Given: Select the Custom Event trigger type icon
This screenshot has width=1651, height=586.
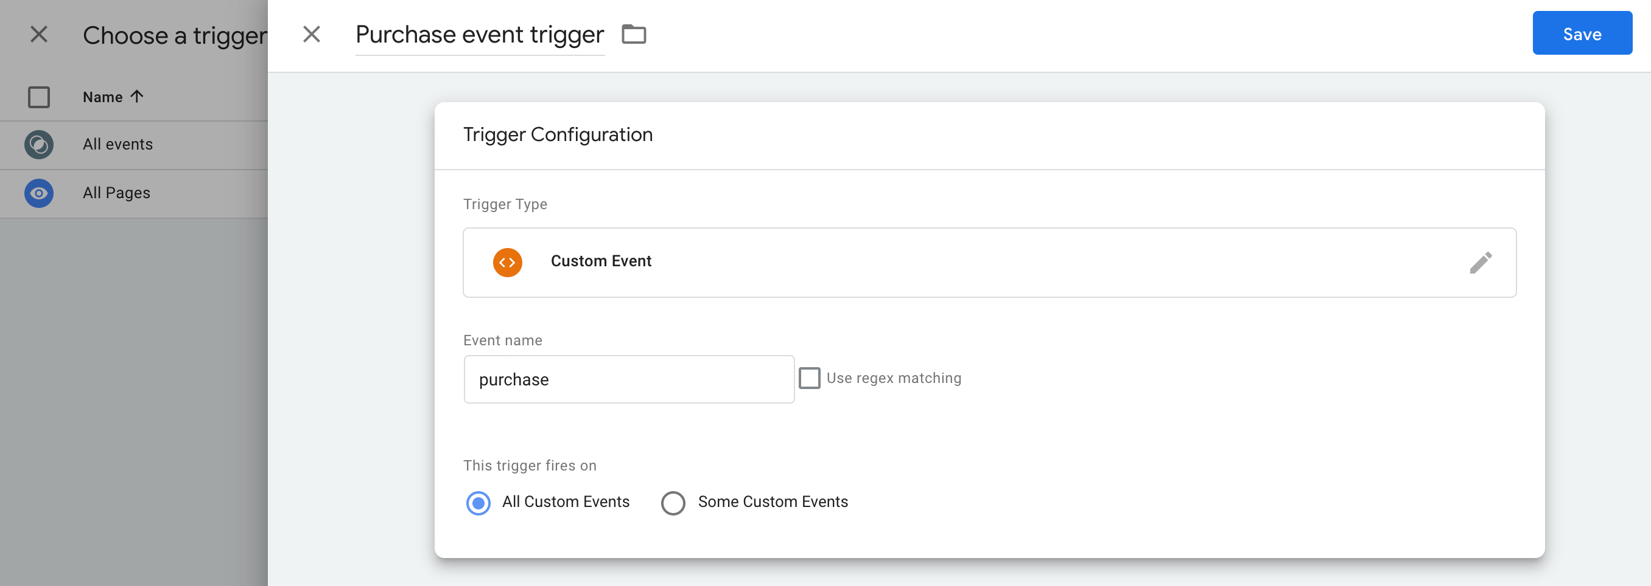Looking at the screenshot, I should 507,261.
